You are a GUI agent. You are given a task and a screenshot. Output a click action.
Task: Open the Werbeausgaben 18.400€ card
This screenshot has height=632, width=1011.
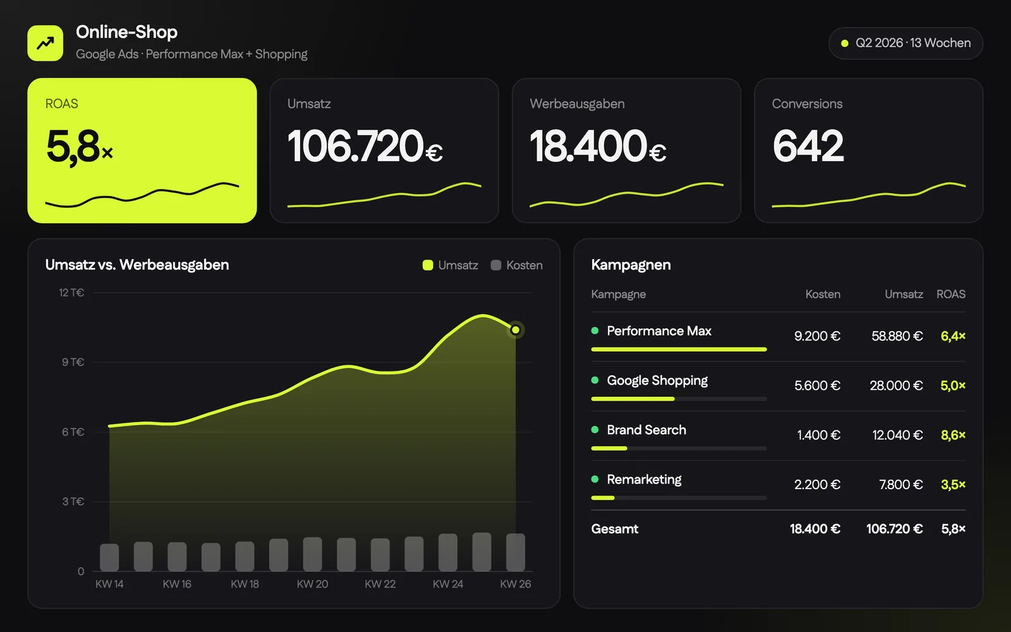[x=626, y=150]
